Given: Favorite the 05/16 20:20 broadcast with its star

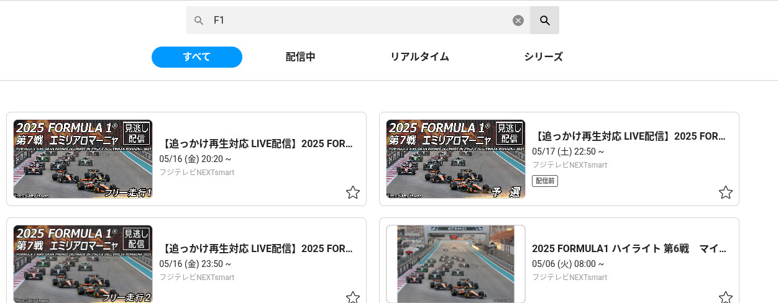Looking at the screenshot, I should coord(353,192).
